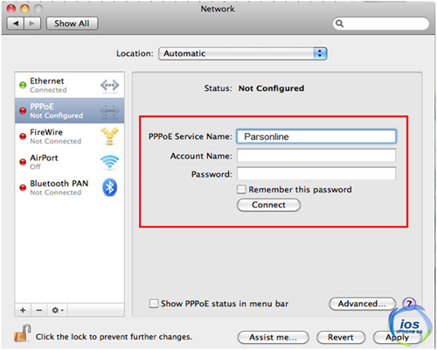Toggle Show PPPoE status in menu bar
The height and width of the screenshot is (350, 437).
(x=154, y=304)
